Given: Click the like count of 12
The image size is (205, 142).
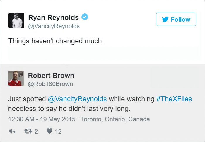Looking at the screenshot, I should [x=58, y=131].
